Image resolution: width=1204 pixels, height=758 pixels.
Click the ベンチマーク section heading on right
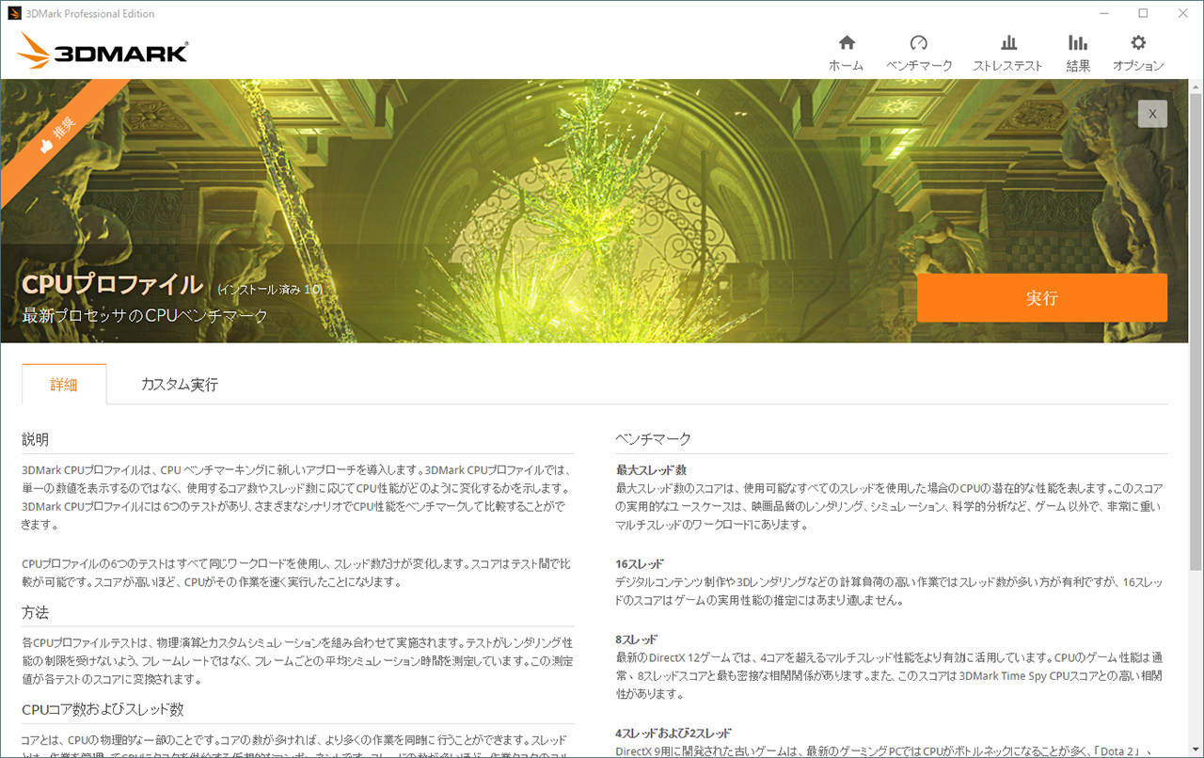[x=654, y=439]
